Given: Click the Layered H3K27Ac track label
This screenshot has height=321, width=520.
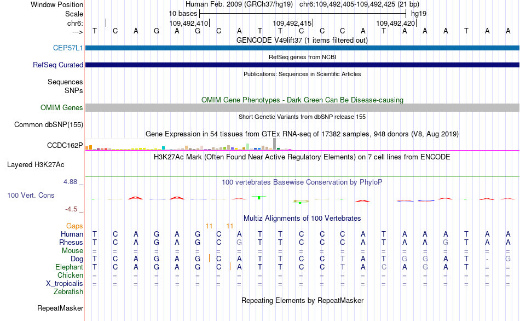Looking at the screenshot, I should (36, 165).
